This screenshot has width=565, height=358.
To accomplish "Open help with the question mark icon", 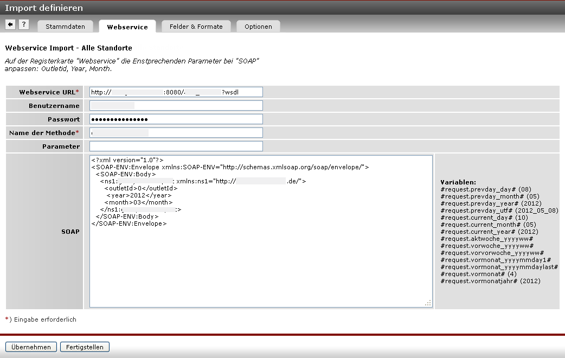I will [24, 24].
